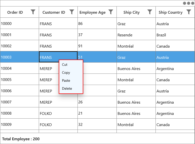This screenshot has height=144, width=195.
Task: Open the Employee Age filter icon
Action: (x=111, y=12)
